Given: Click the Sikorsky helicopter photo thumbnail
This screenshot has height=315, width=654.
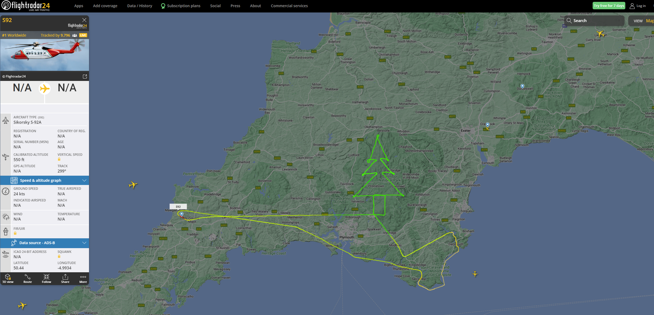Looking at the screenshot, I should click(x=45, y=55).
